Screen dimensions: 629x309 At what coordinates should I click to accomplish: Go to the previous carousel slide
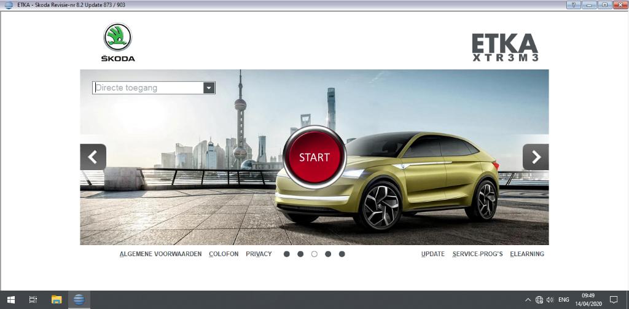pyautogui.click(x=93, y=157)
